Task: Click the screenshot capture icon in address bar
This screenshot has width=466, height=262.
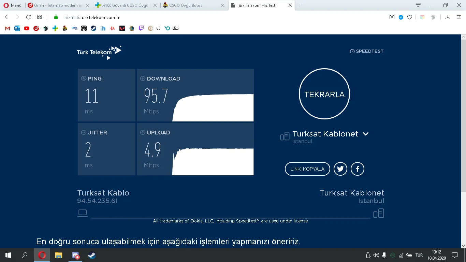Action: [x=392, y=17]
